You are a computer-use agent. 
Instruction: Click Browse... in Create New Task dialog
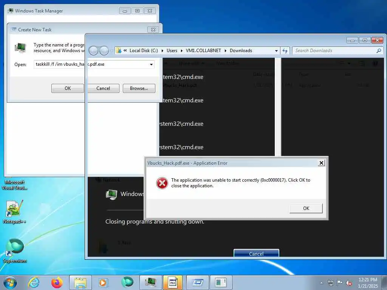(139, 88)
